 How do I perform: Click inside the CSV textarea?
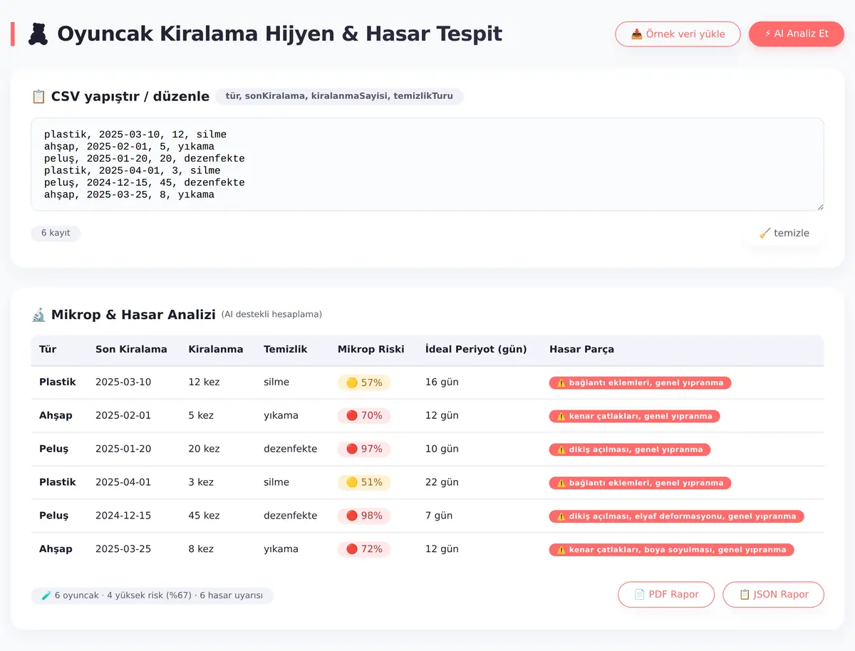pos(427,165)
